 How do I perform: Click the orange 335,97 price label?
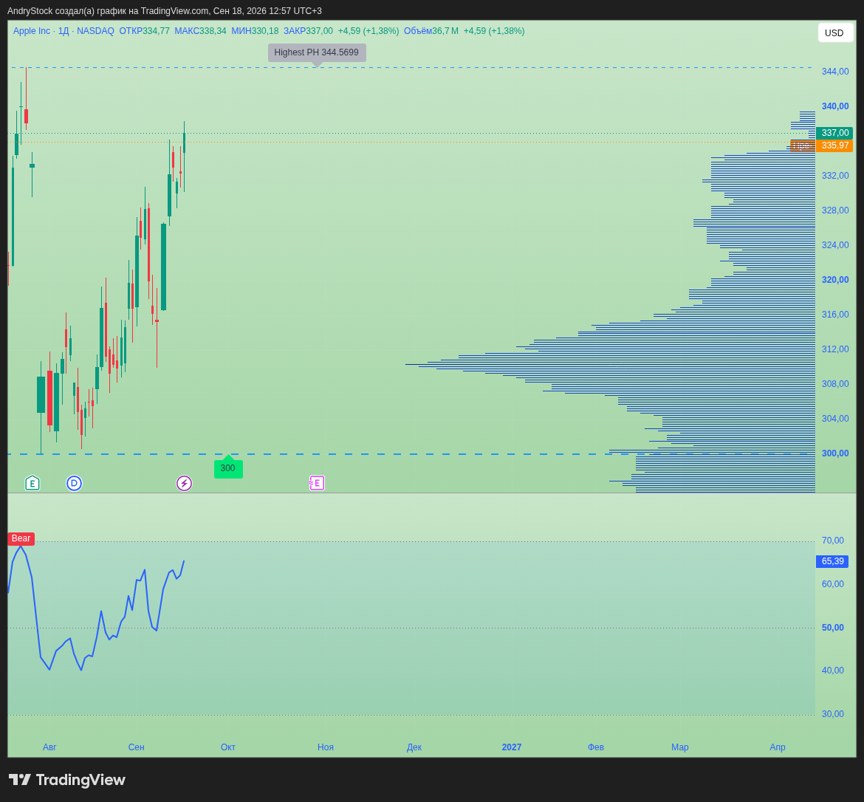click(x=834, y=145)
